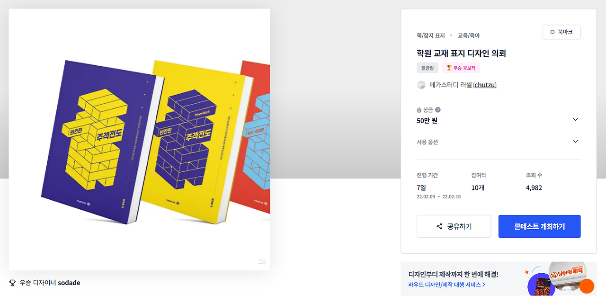Screen dimensions: 606x303
Task: Open winning designer sodade's profile
Action: tap(69, 283)
